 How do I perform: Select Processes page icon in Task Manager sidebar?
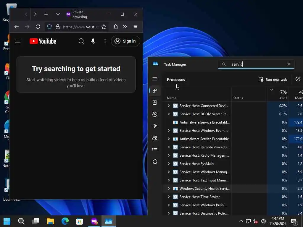(154, 90)
